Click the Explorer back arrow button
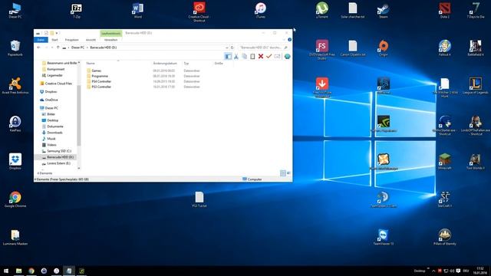Screen dimensions: 491x276 pyautogui.click(x=38, y=48)
